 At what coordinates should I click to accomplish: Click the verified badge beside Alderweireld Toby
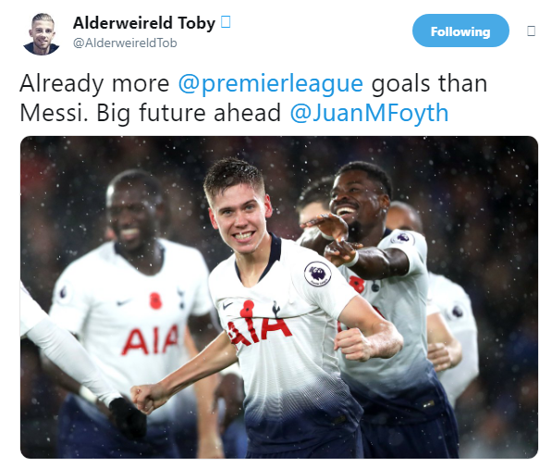point(226,22)
